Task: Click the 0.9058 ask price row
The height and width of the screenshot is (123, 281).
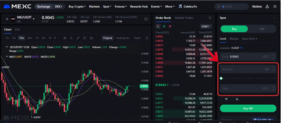Action: 184,63
